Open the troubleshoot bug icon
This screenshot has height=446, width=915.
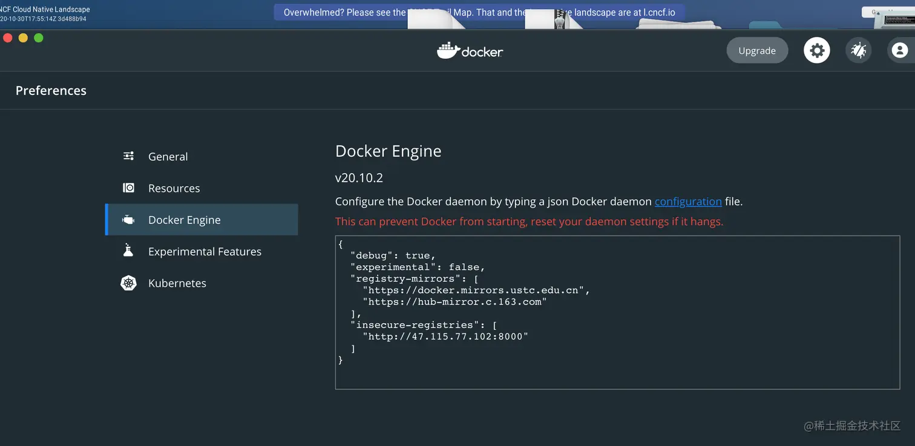point(859,50)
